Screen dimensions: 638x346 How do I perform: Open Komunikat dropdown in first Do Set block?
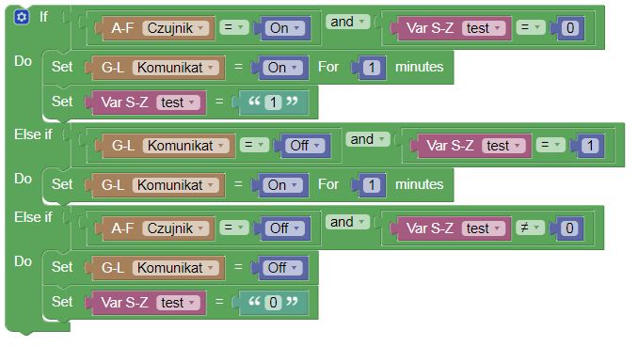tap(175, 68)
